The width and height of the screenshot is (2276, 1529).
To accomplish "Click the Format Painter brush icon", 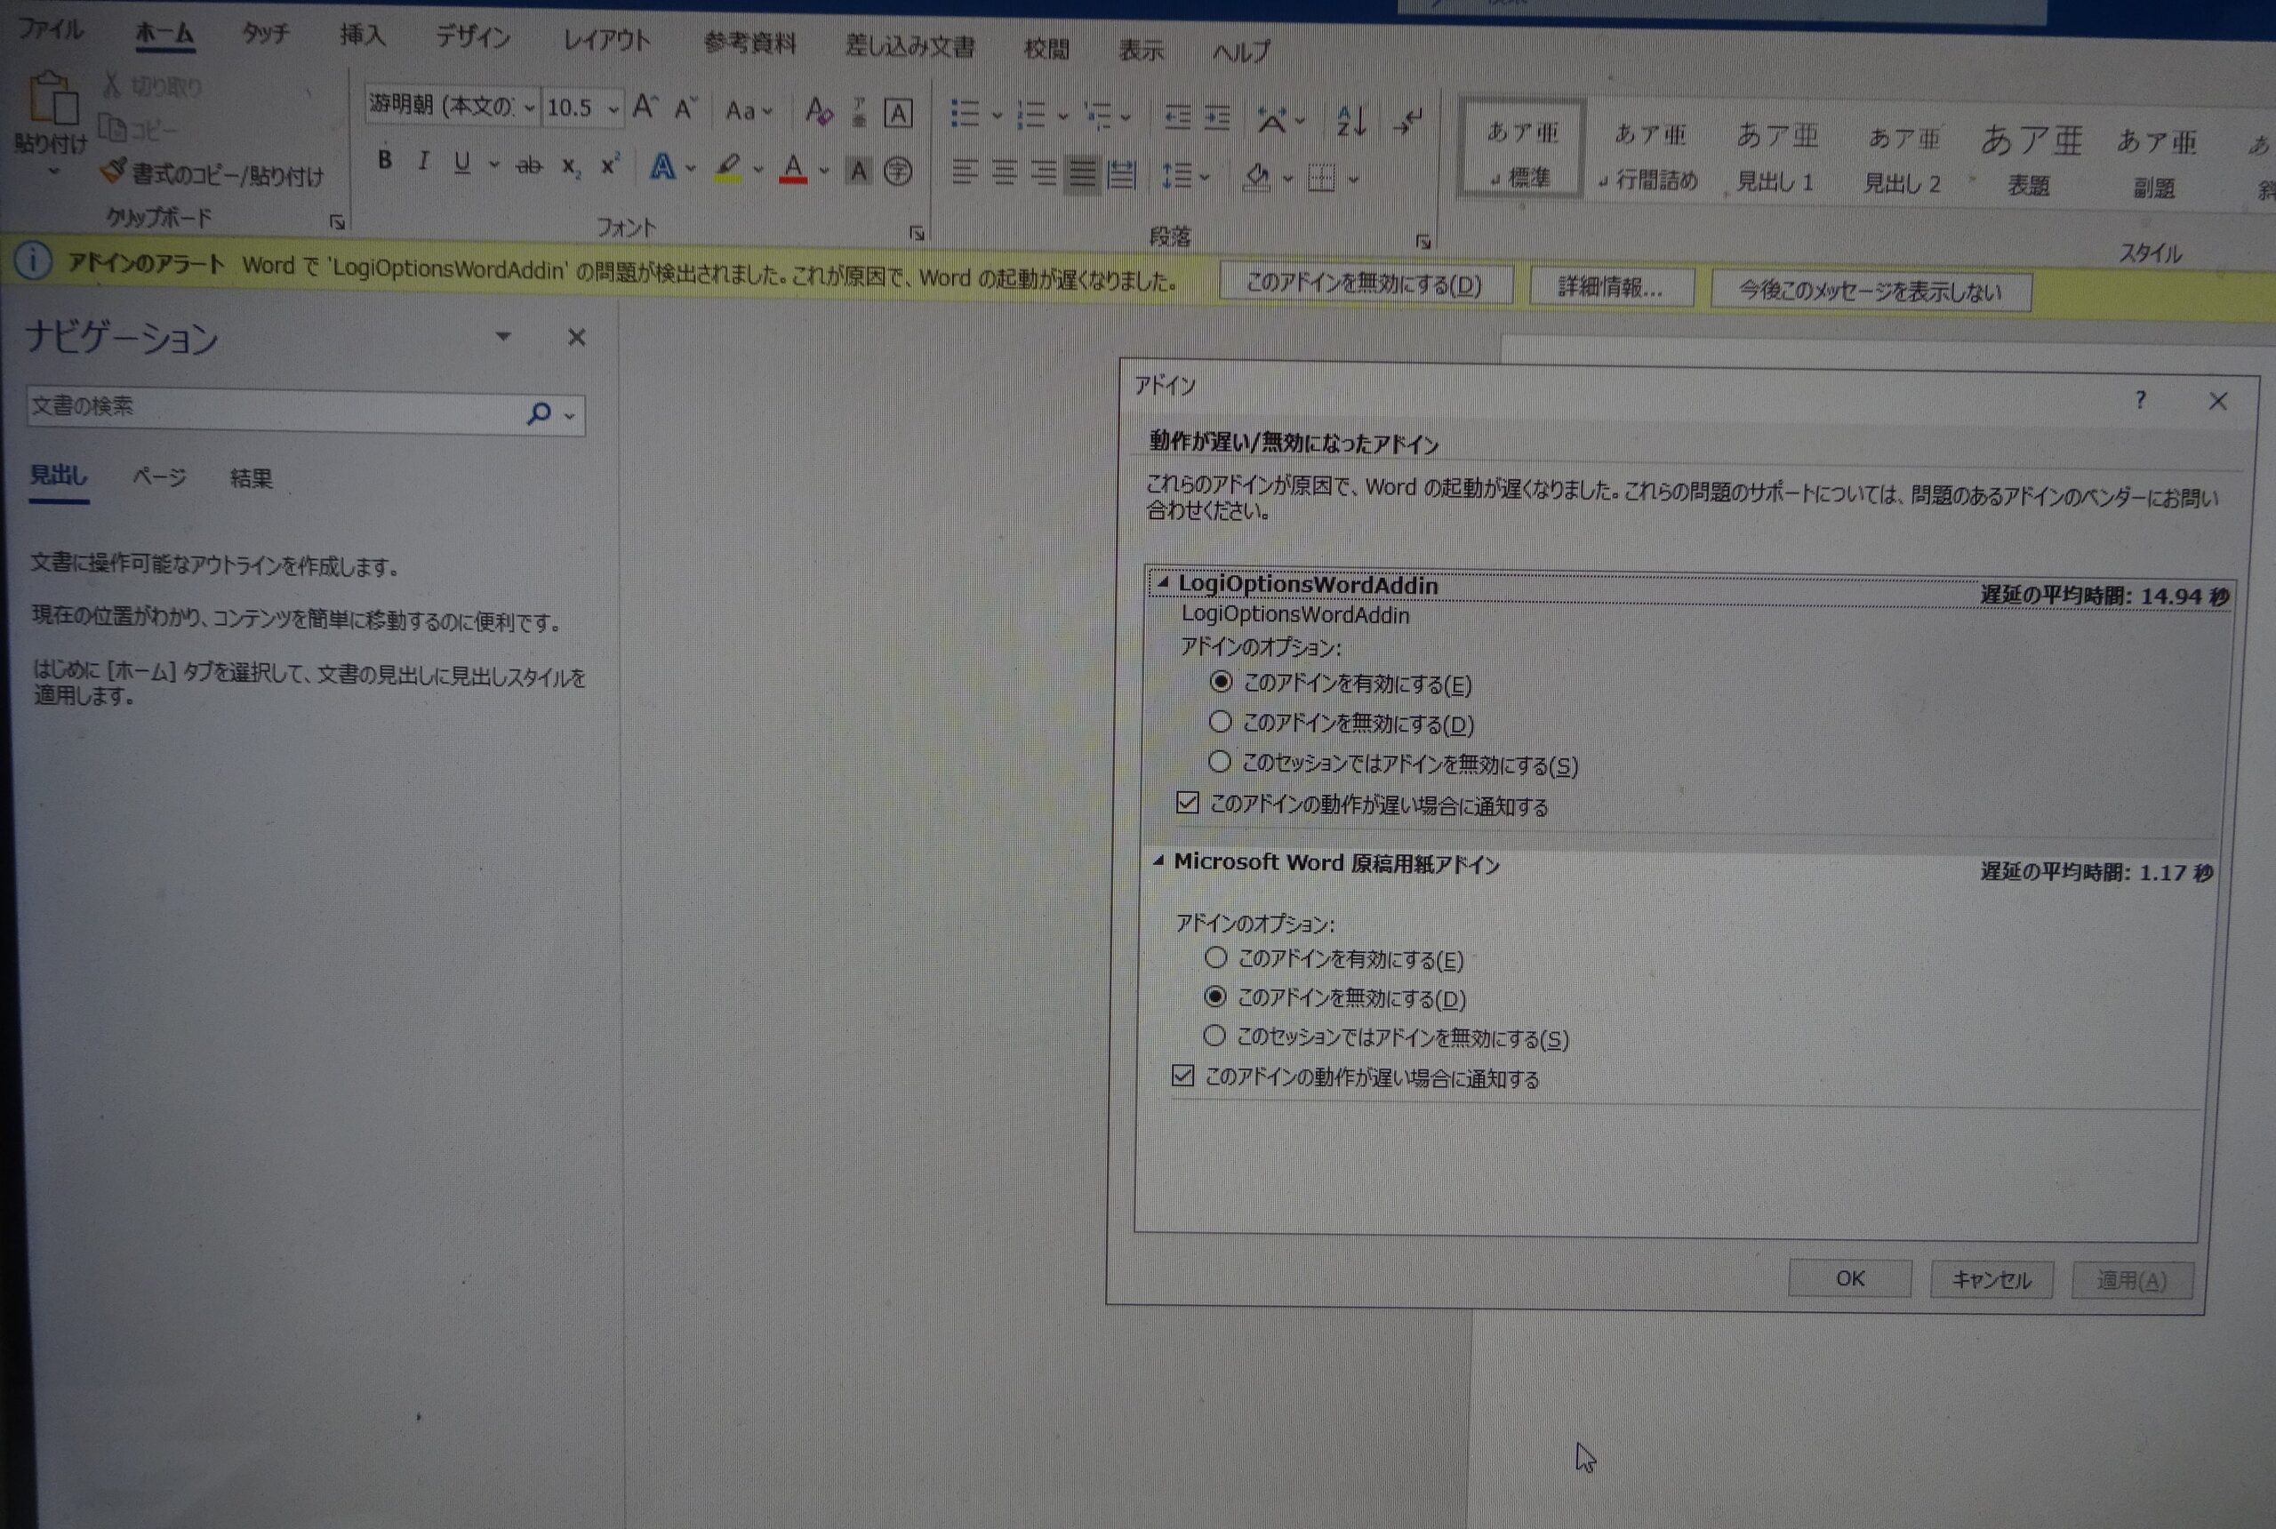I will (x=114, y=172).
